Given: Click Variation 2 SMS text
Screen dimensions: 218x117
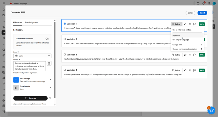Looking at the screenshot, I should [117, 44].
